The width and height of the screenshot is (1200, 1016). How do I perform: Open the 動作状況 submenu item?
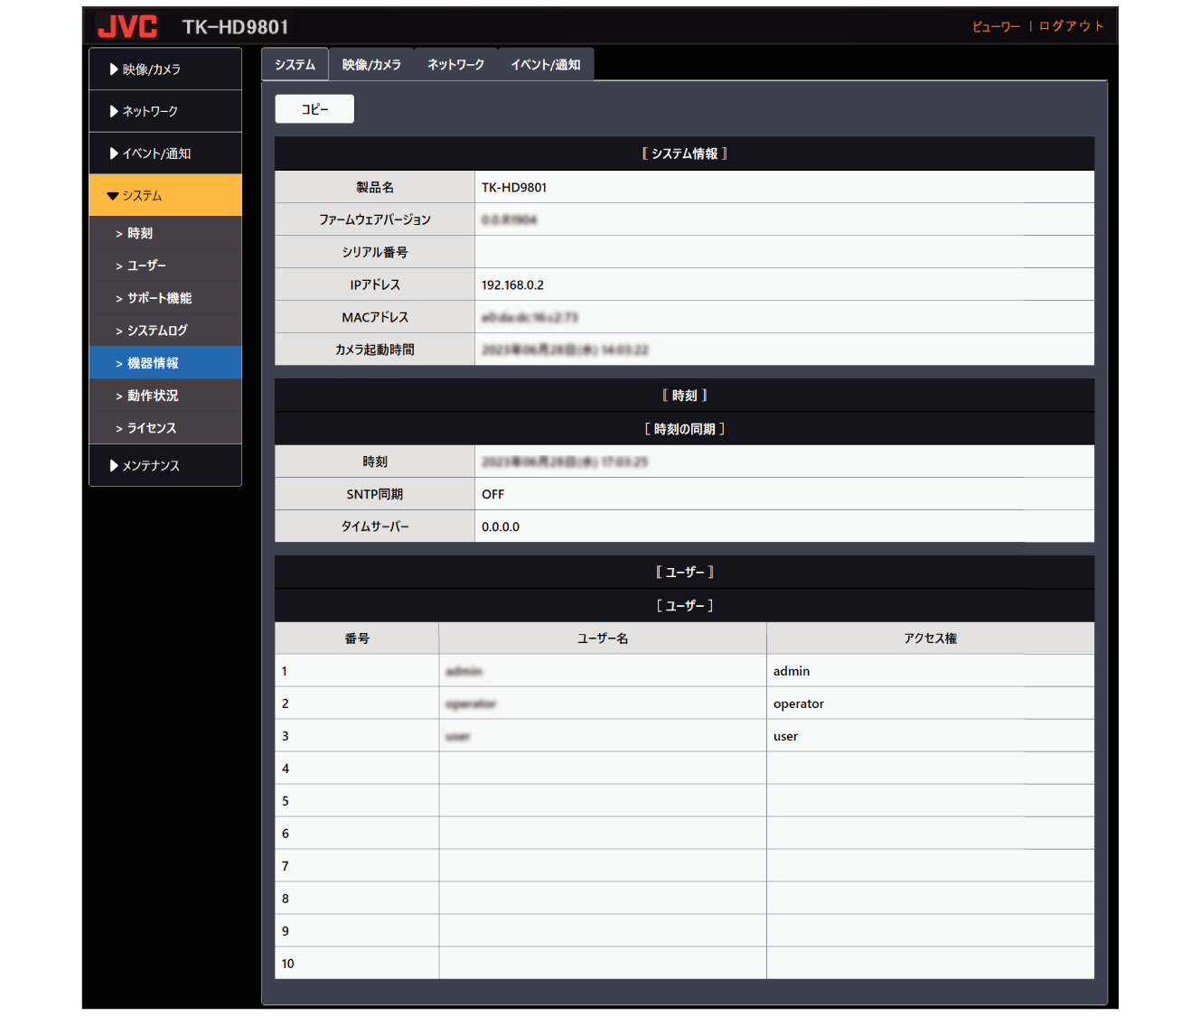click(165, 396)
